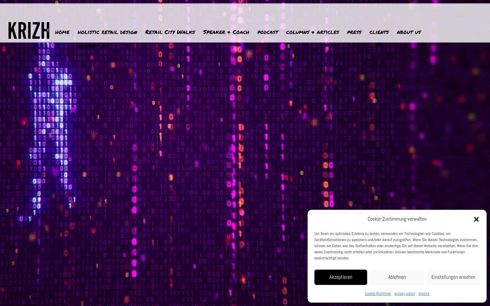Select the Retail City Walks menu item
Viewport: 490px width, 306px height.
point(170,32)
